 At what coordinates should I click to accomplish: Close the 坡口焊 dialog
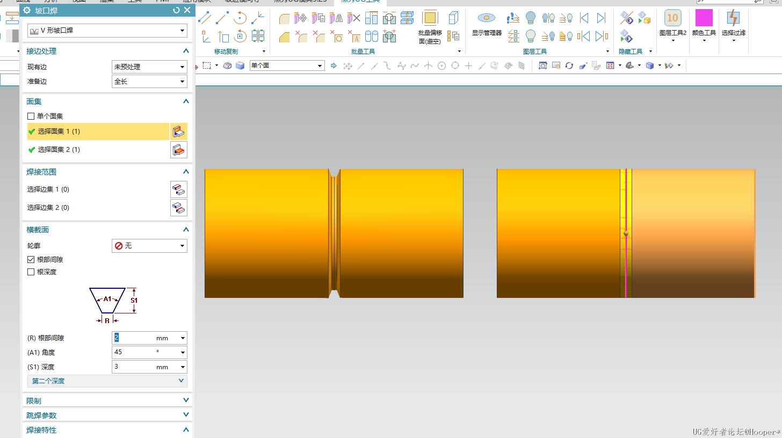tap(187, 10)
